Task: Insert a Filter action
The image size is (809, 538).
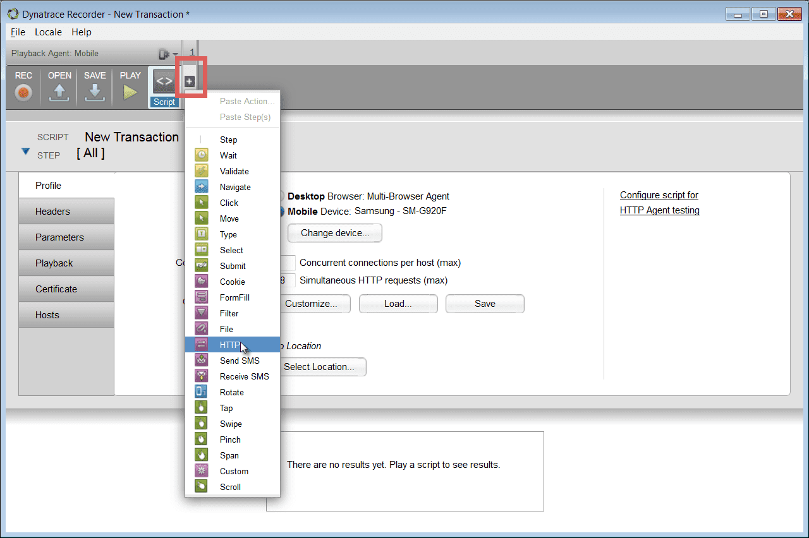Action: click(233, 313)
